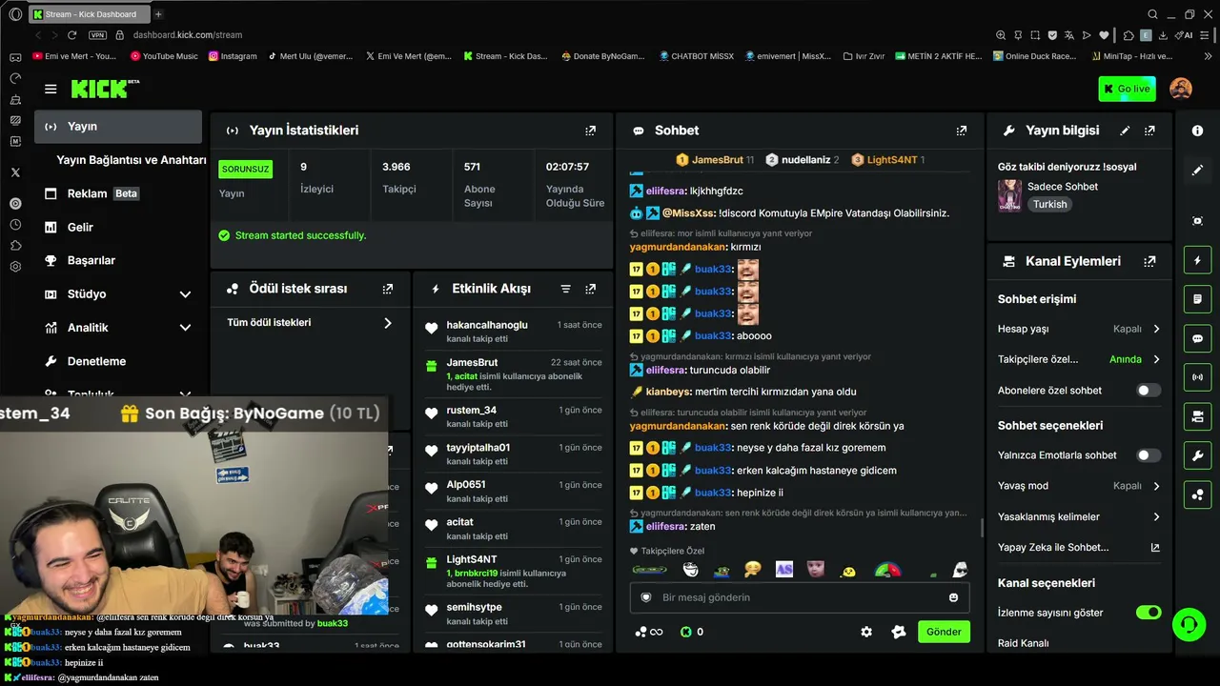Open Instagram bookmark
This screenshot has width=1220, height=686.
click(x=233, y=56)
